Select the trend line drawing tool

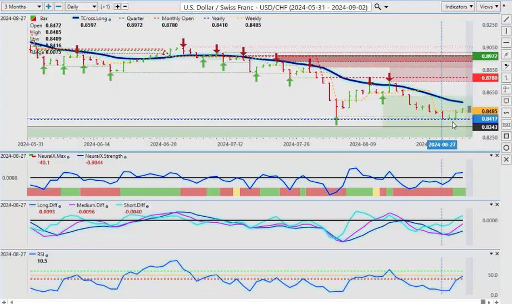coord(506,19)
